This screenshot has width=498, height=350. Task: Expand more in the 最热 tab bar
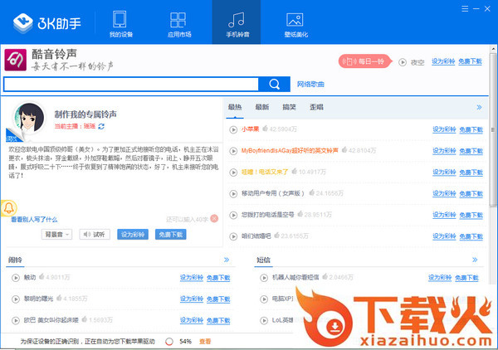coord(479,107)
